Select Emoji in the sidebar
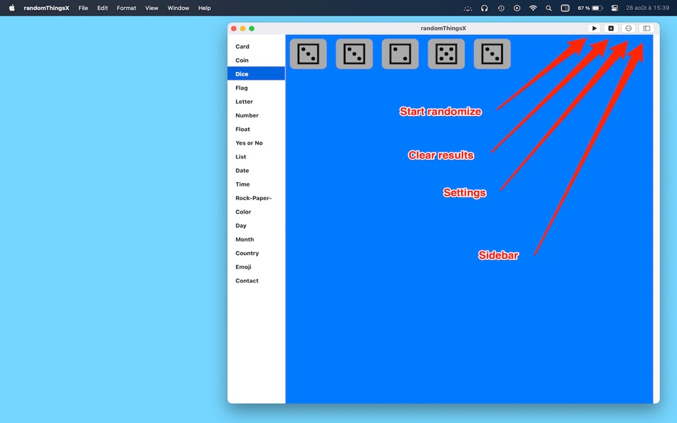Viewport: 677px width, 423px height. pyautogui.click(x=256, y=267)
